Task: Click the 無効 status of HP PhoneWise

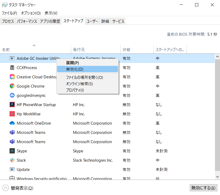Action: [x=126, y=105]
